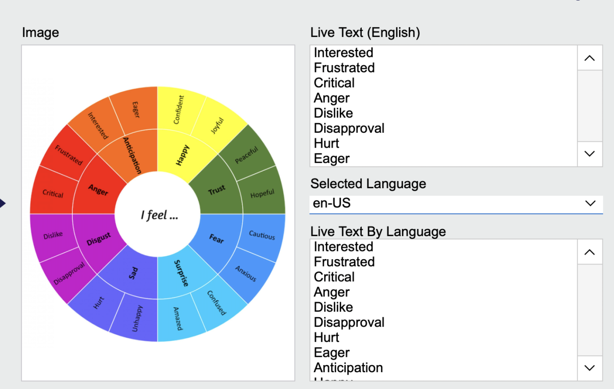Click the dark navigation arrow on the left edge
This screenshot has width=614, height=389.
point(3,203)
